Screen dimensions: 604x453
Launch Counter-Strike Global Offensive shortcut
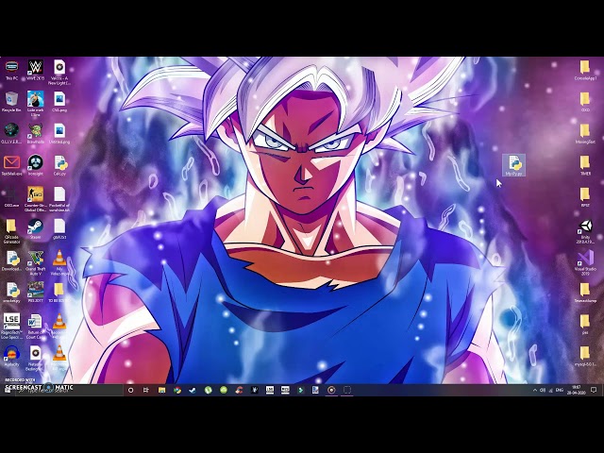[x=36, y=199]
